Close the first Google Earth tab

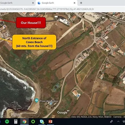click(x=33, y=3)
